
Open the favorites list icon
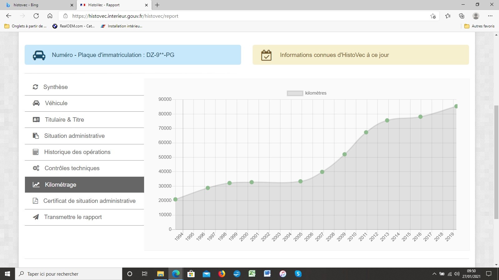[x=448, y=16]
